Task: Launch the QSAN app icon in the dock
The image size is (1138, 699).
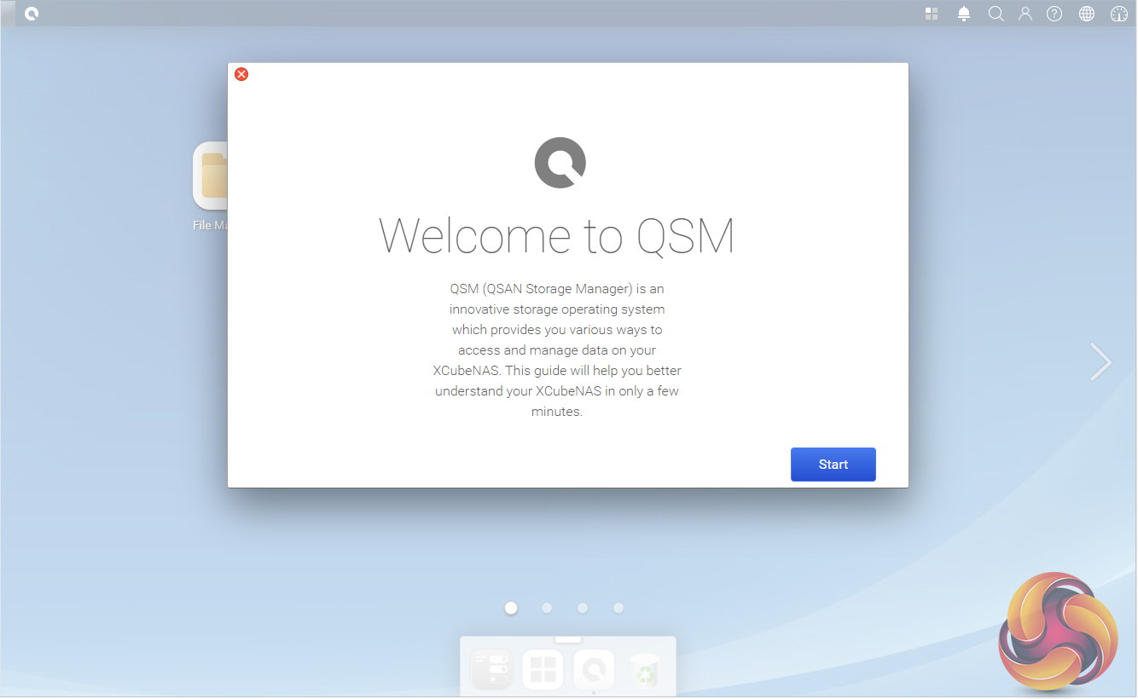Action: (x=594, y=670)
